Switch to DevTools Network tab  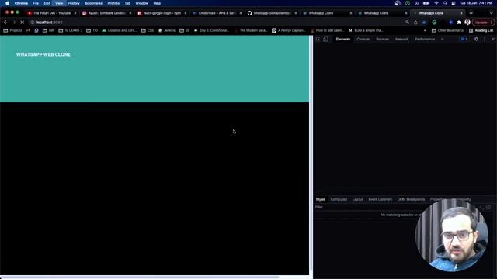[x=402, y=40]
